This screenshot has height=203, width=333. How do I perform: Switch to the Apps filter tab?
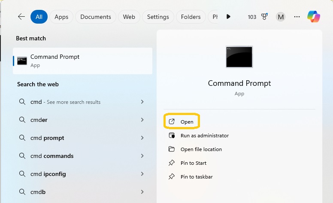click(x=61, y=17)
